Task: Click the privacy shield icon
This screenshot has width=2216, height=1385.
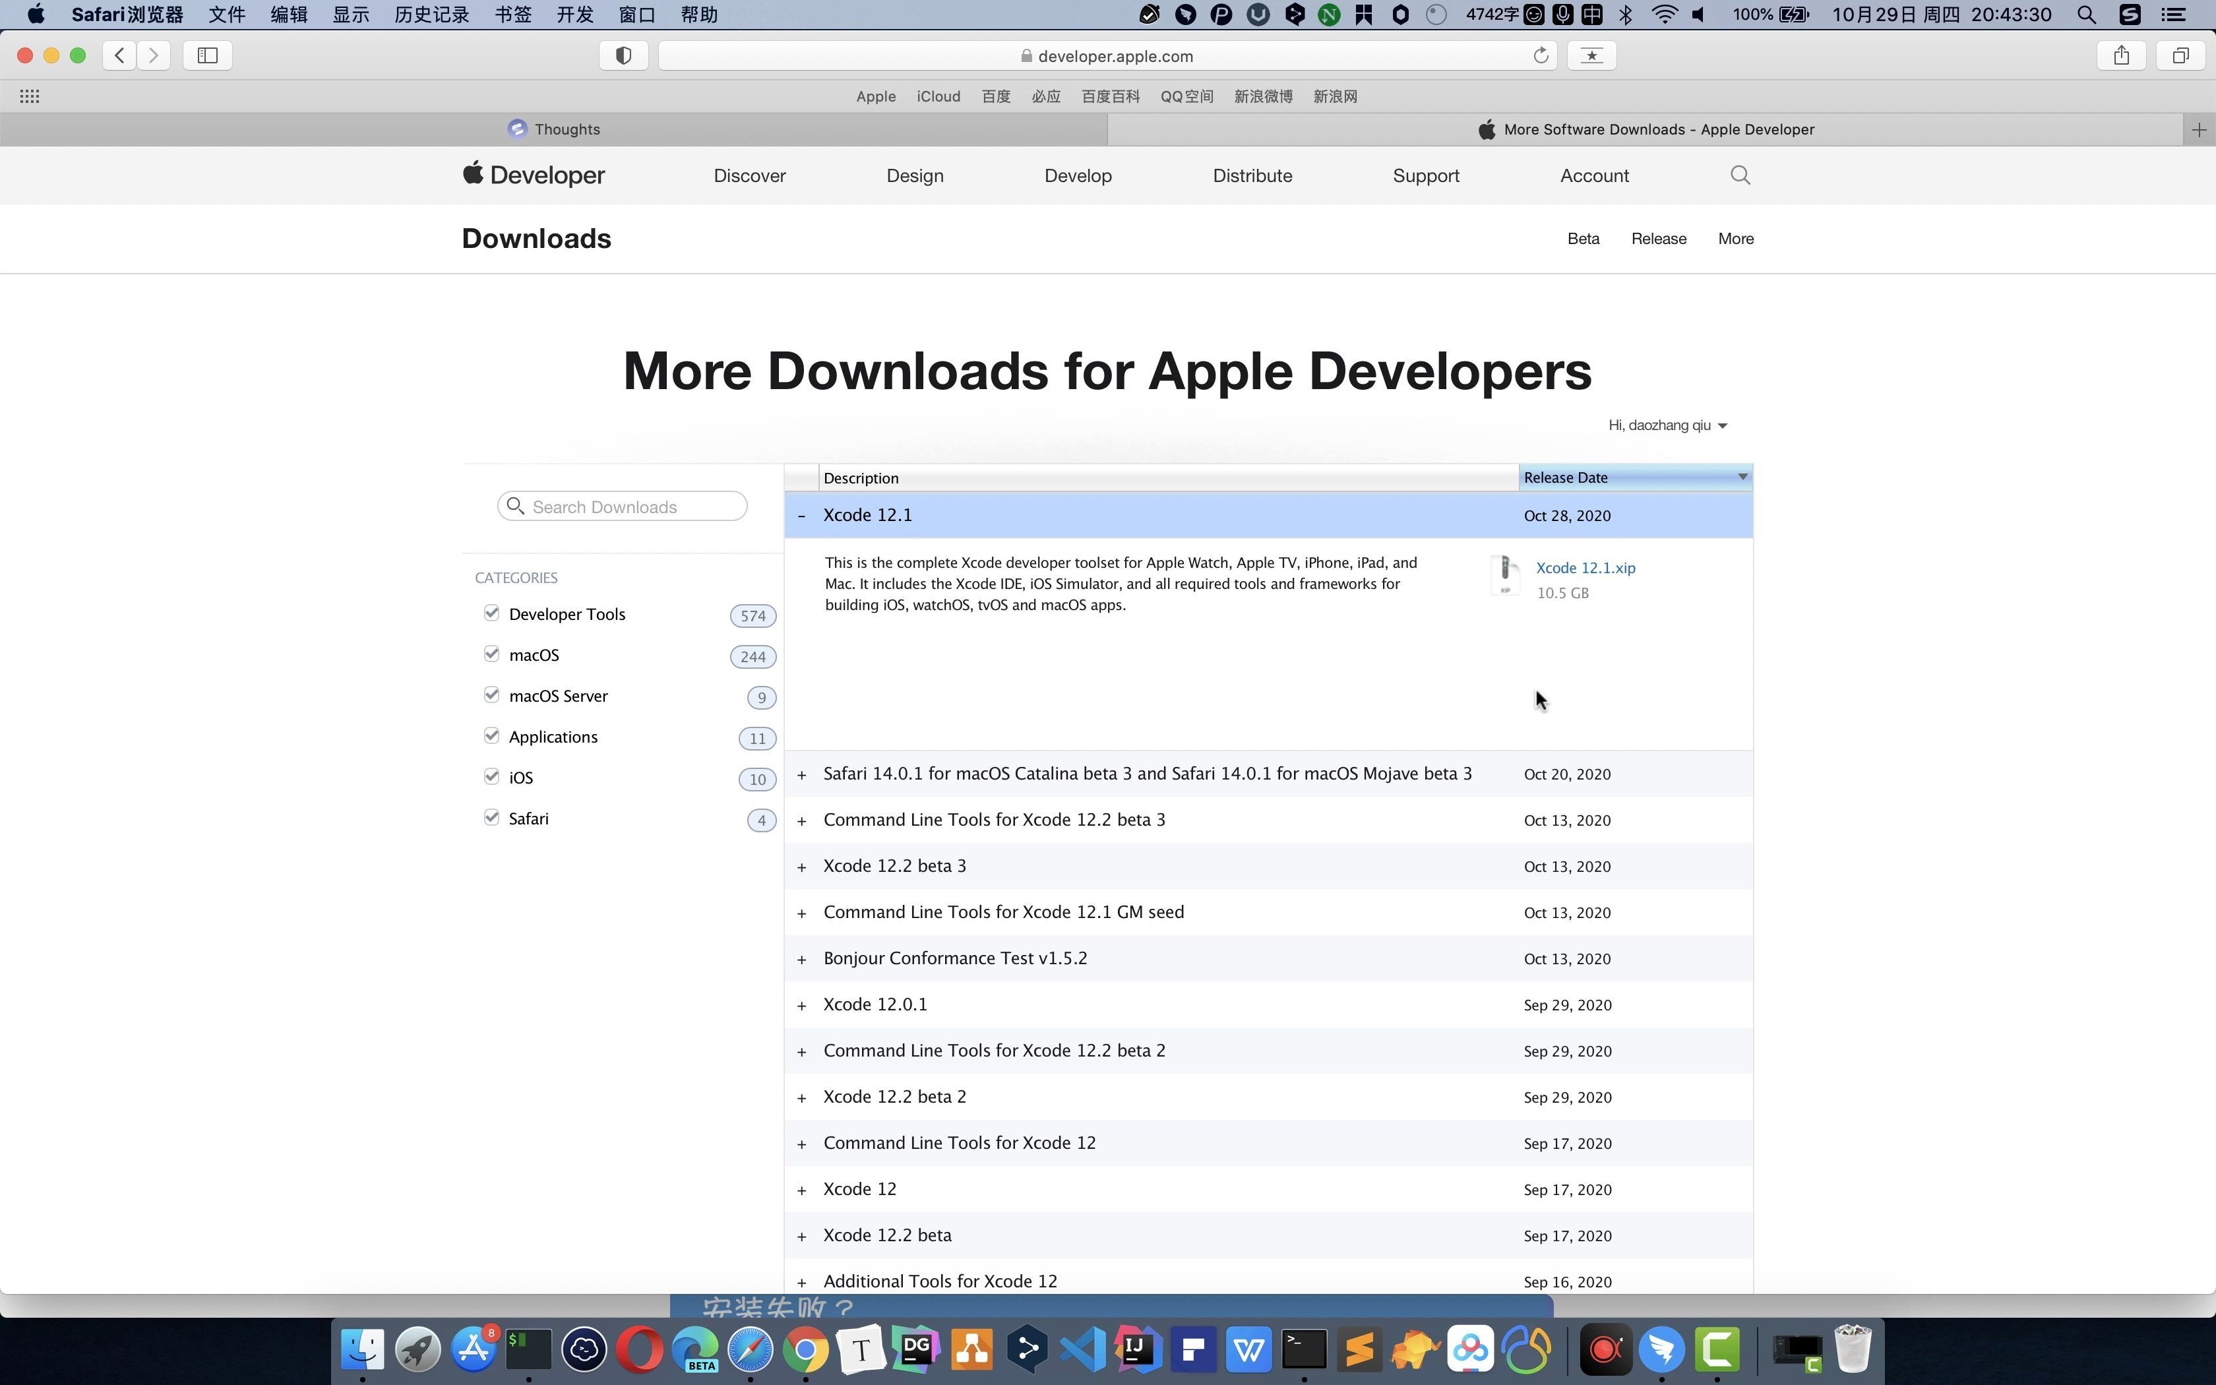Action: (x=624, y=56)
